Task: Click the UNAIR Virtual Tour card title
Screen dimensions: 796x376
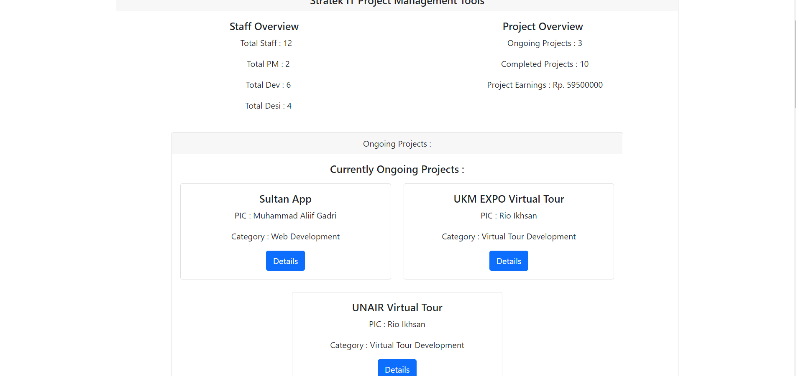Action: [397, 307]
